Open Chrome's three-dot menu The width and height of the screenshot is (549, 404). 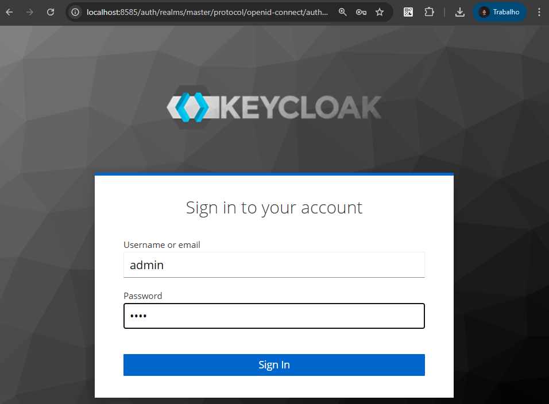539,12
